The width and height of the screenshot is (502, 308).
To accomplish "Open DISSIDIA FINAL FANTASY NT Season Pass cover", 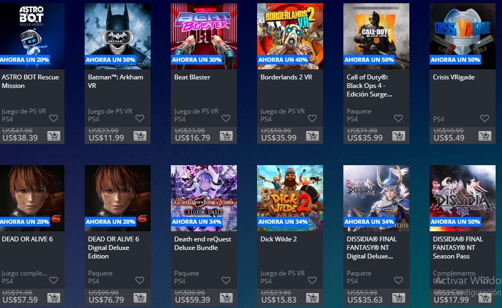I will click(462, 198).
